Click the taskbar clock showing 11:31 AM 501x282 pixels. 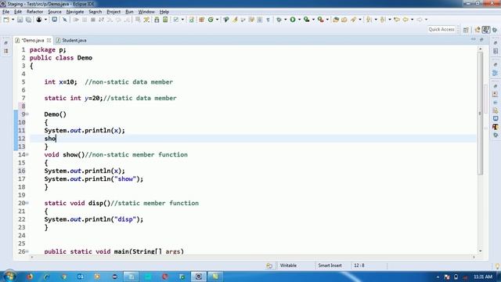(483, 277)
